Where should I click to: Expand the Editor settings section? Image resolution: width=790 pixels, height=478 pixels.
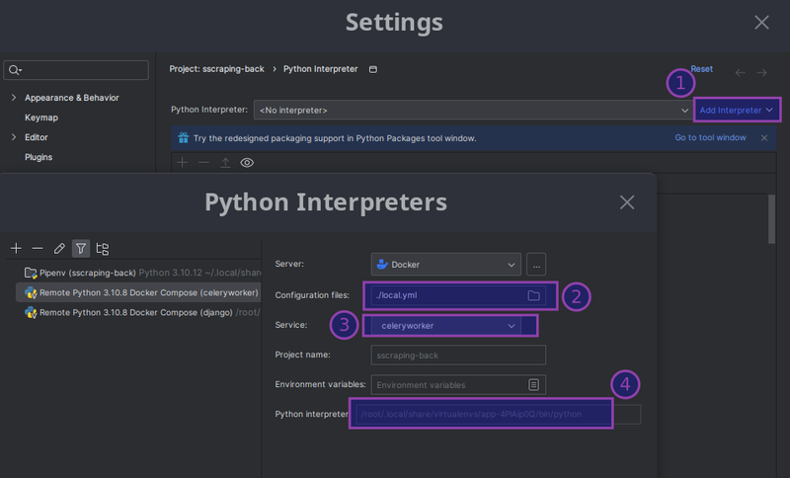(14, 137)
